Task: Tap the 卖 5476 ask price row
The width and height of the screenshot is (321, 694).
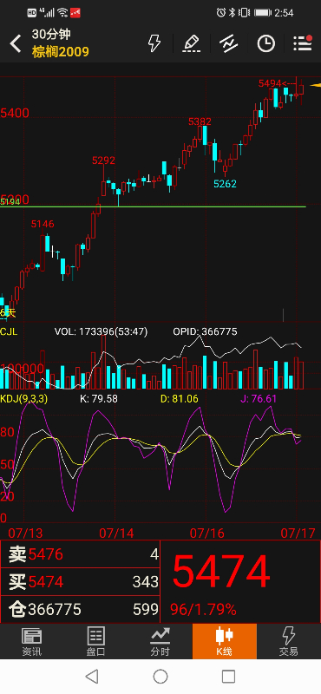Action: click(80, 554)
